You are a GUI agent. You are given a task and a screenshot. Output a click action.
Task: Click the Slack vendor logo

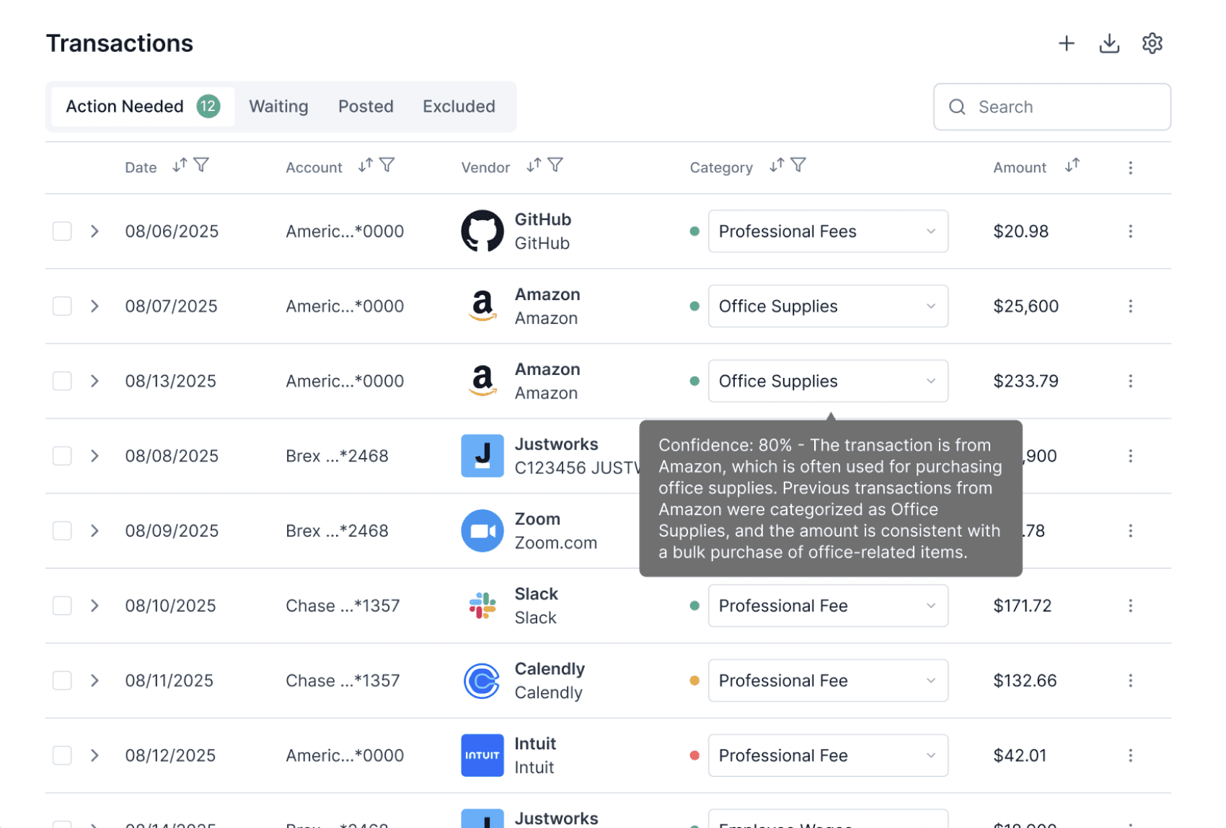click(x=482, y=606)
